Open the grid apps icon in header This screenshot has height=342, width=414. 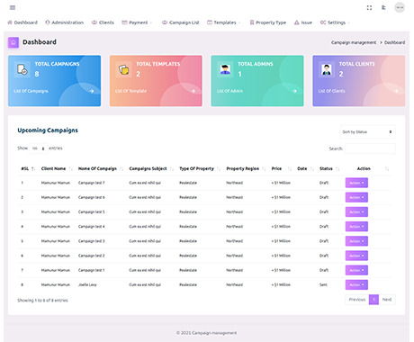(x=383, y=7)
